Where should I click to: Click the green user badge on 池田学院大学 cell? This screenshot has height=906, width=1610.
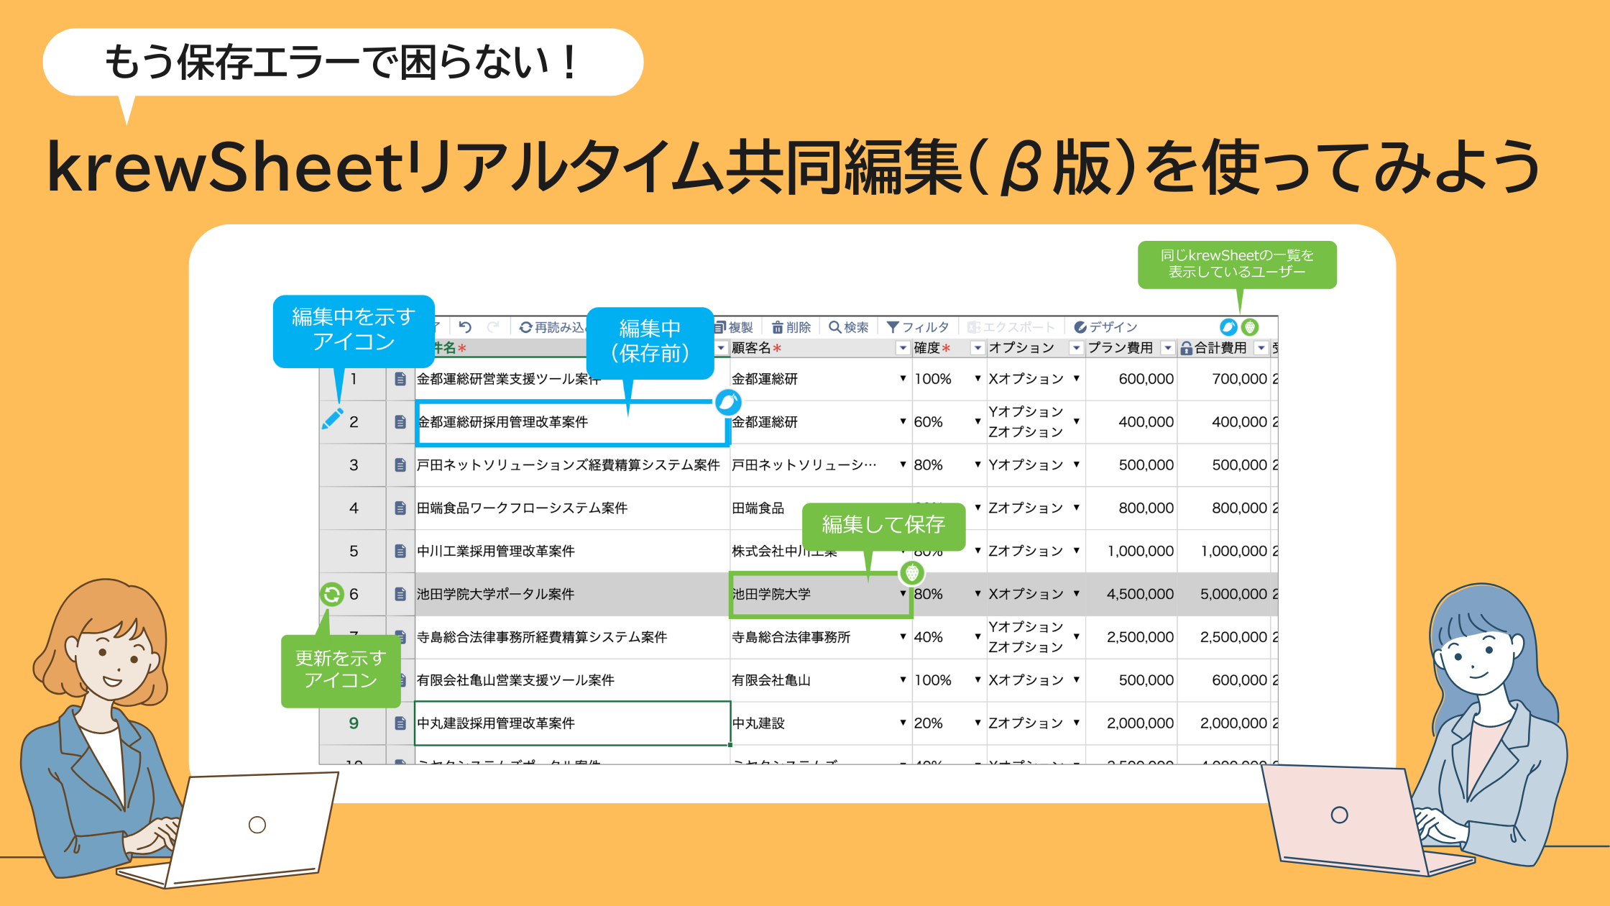click(911, 573)
